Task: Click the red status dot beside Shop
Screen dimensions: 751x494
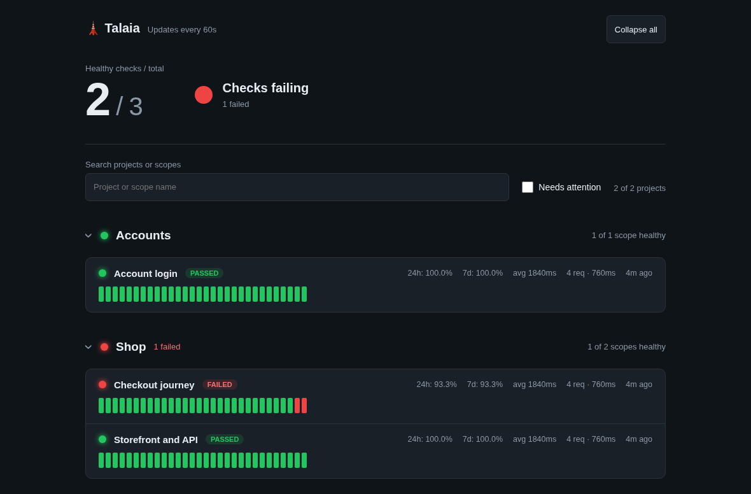Action: 104,347
